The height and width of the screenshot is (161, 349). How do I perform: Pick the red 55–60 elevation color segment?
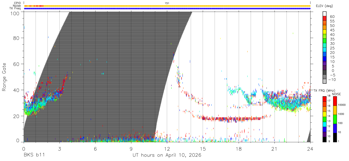point(325,19)
